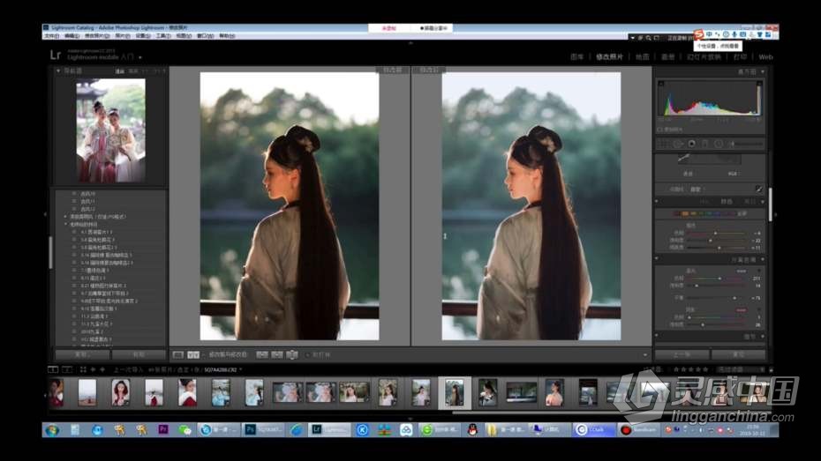Open the 文件 menu
Image resolution: width=821 pixels, height=461 pixels.
[x=52, y=36]
